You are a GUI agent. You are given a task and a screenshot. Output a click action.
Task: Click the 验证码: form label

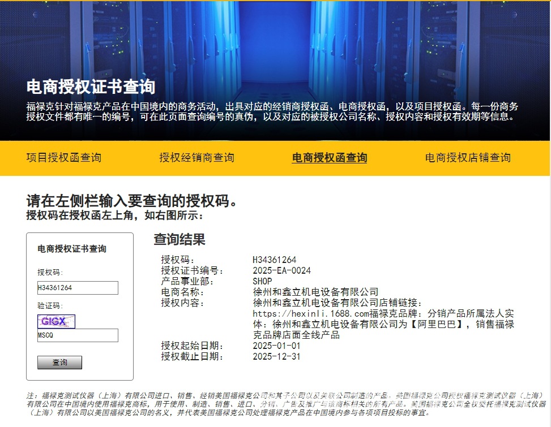click(x=50, y=305)
